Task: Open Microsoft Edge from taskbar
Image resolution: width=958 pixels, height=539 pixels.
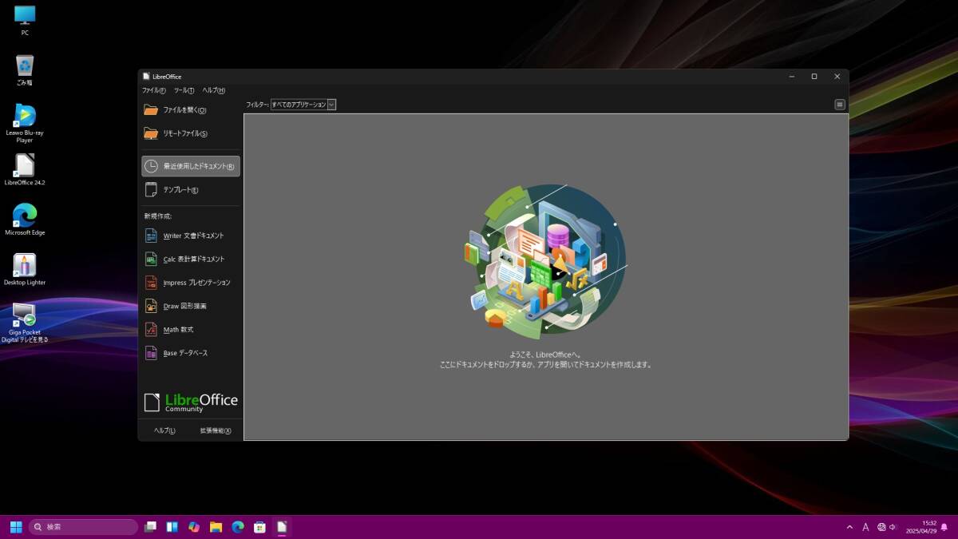Action: 237,527
